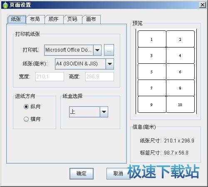Click the Microsoft Office Do... printer field
208x187 pixels.
[69, 50]
